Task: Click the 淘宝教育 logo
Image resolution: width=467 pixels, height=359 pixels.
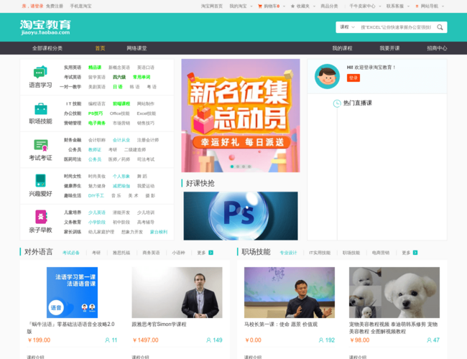Action: pos(45,27)
